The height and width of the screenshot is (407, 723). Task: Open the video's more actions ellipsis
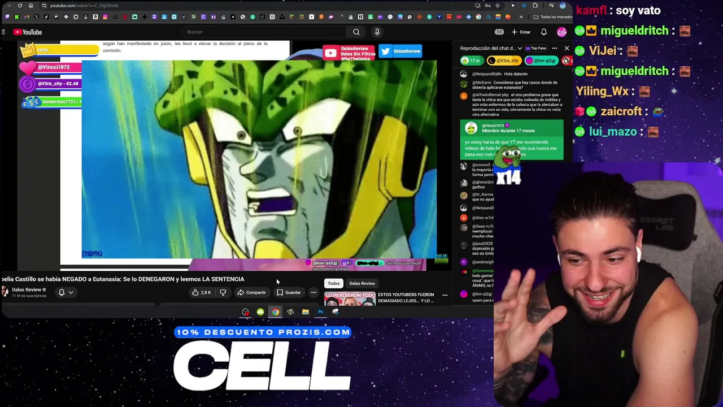[x=313, y=292]
